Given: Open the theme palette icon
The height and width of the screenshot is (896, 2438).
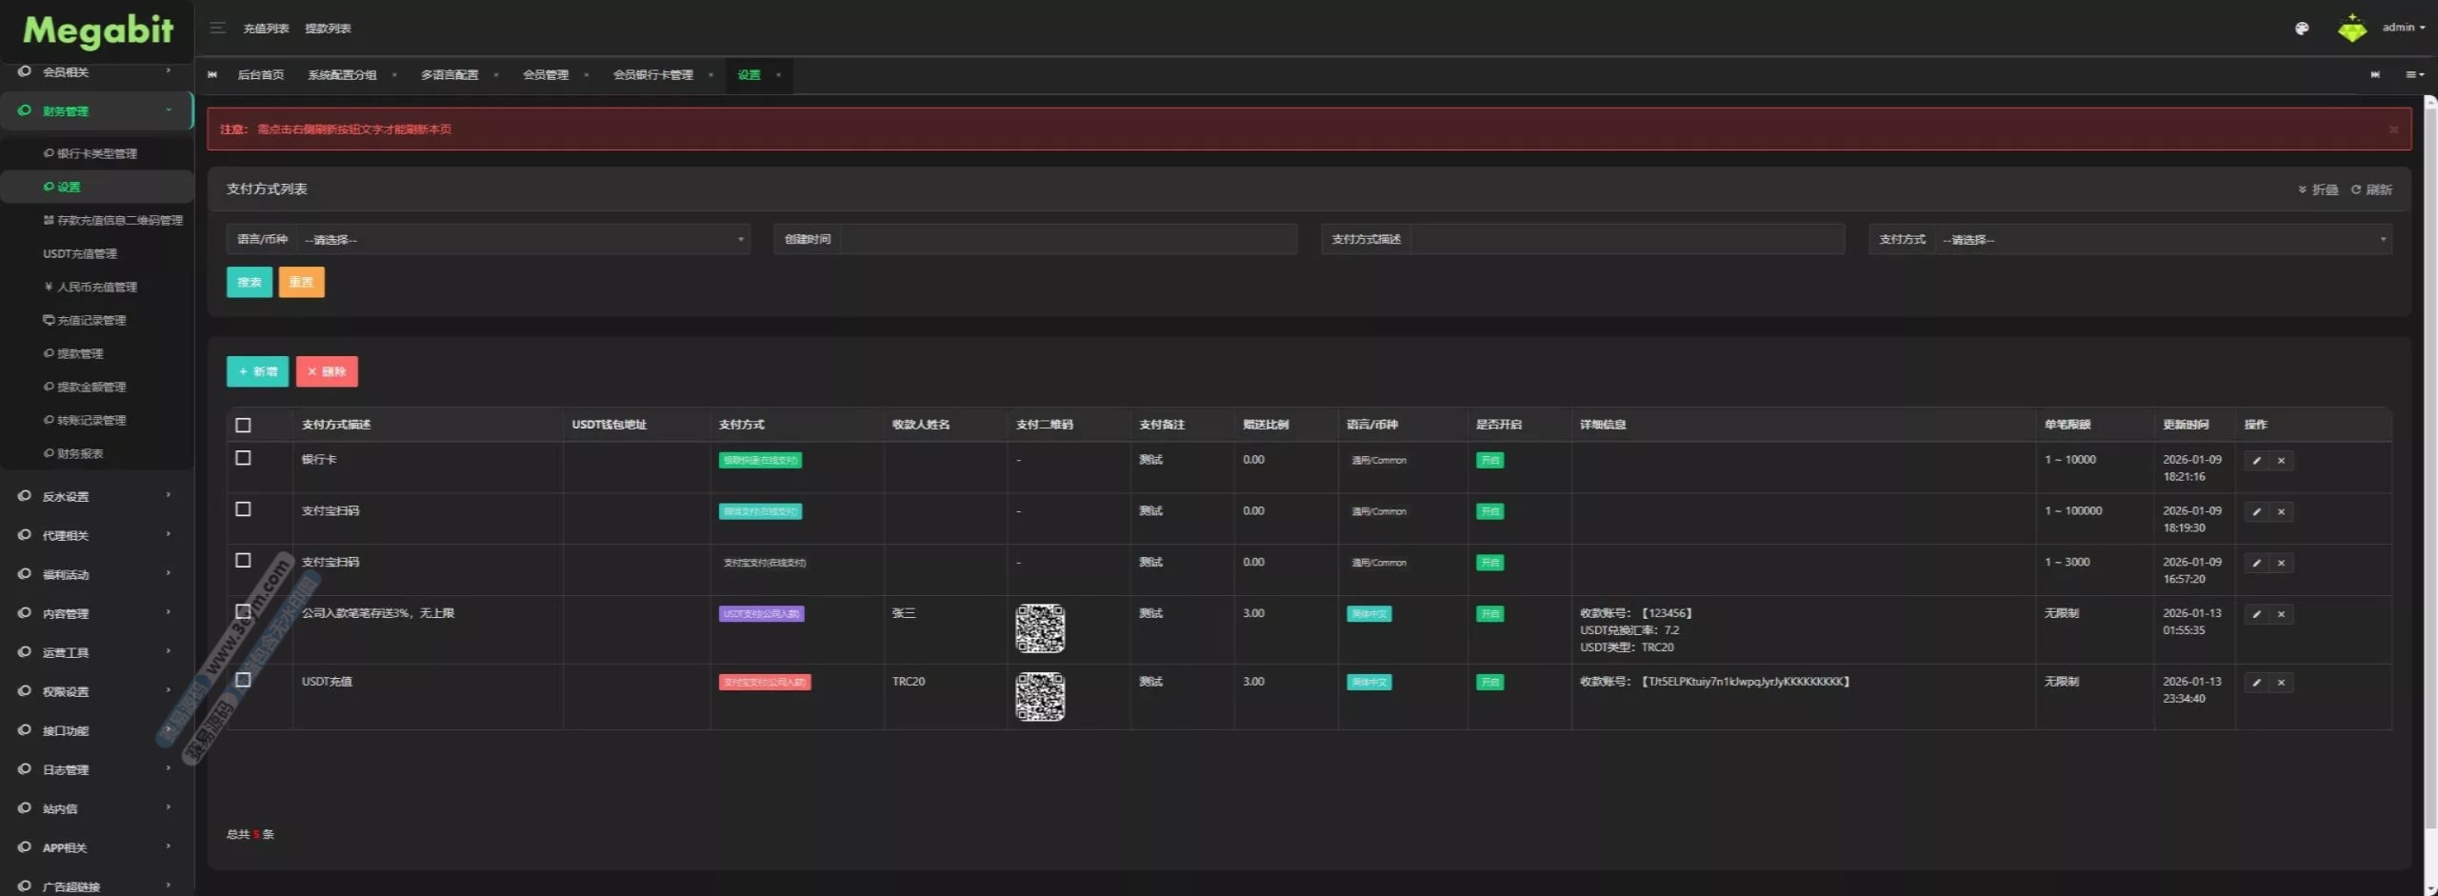Looking at the screenshot, I should tap(2301, 29).
